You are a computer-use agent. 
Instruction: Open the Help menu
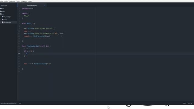coord(30,2)
